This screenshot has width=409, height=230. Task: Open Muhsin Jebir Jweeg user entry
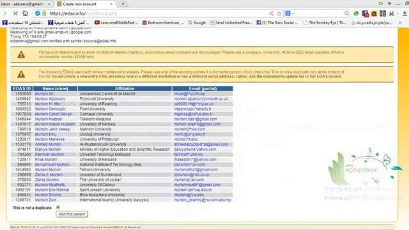pyautogui.click(x=52, y=129)
